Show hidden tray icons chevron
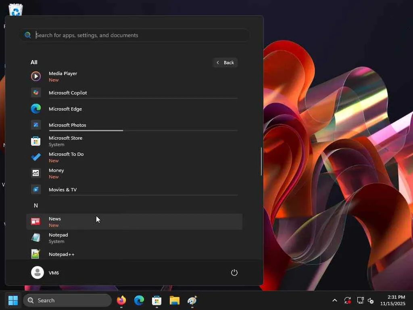The width and height of the screenshot is (413, 310). pyautogui.click(x=334, y=300)
